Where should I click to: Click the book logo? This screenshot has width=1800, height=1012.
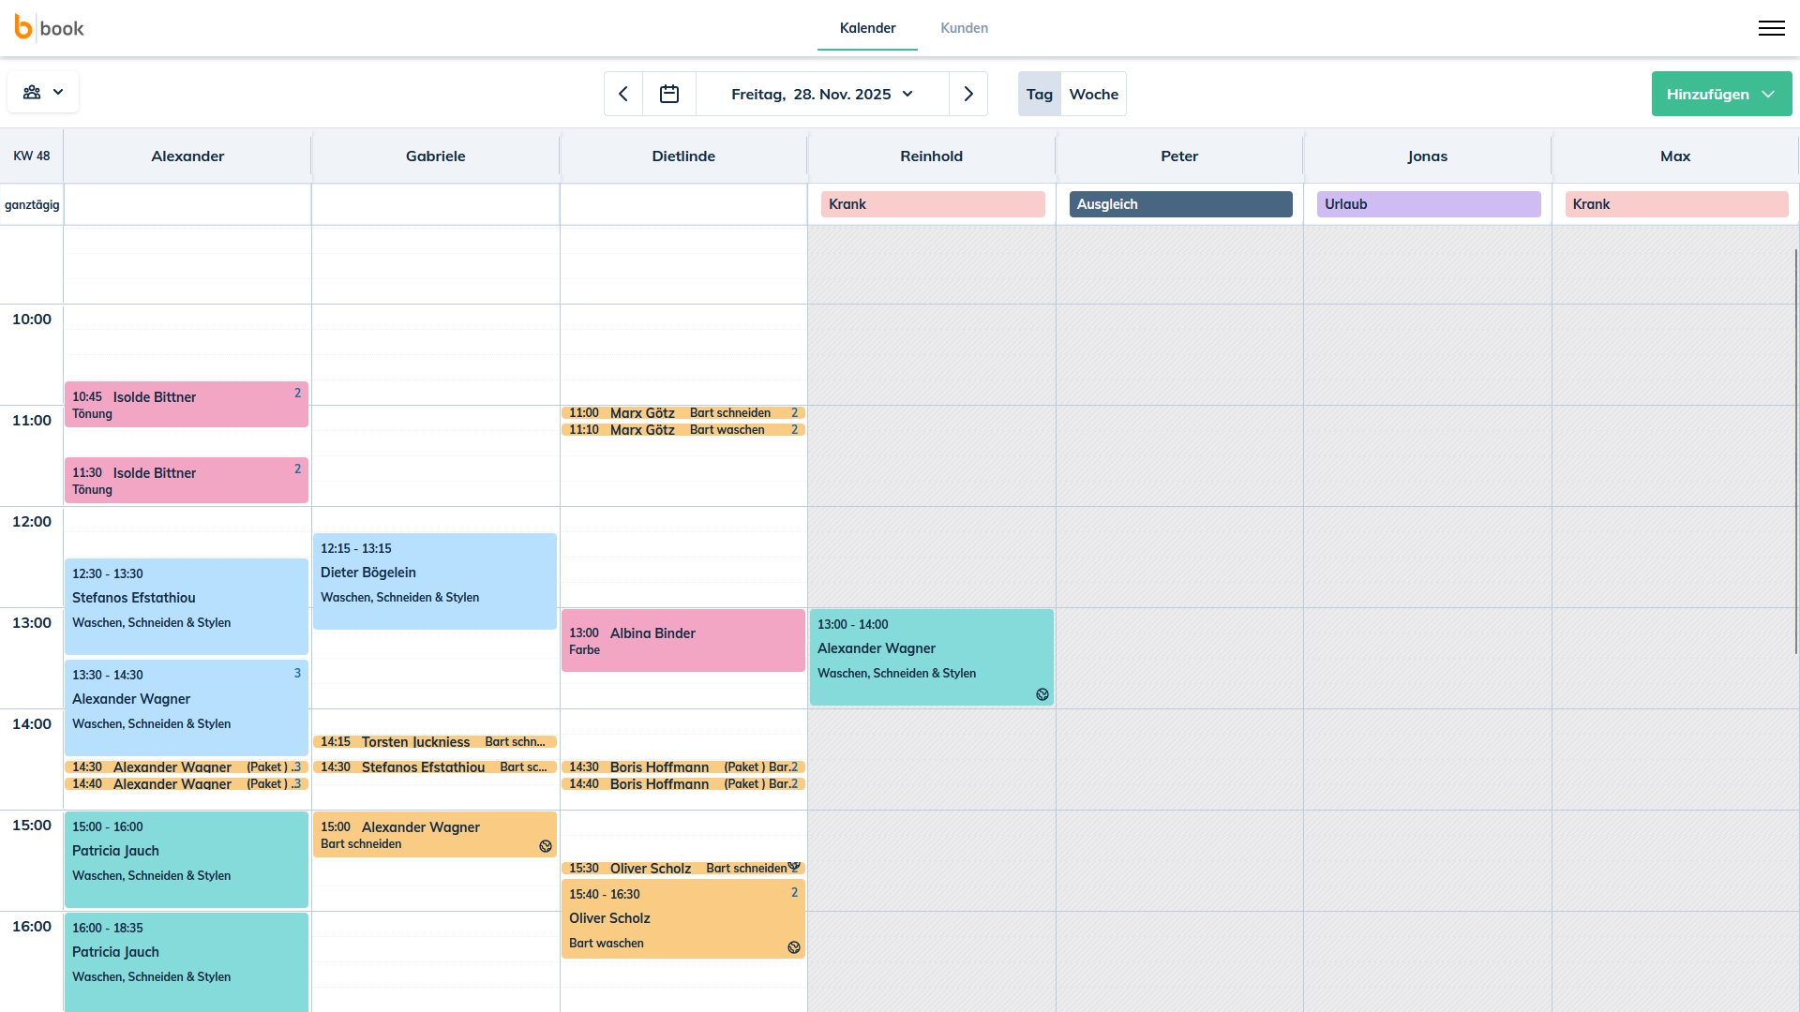click(x=50, y=28)
